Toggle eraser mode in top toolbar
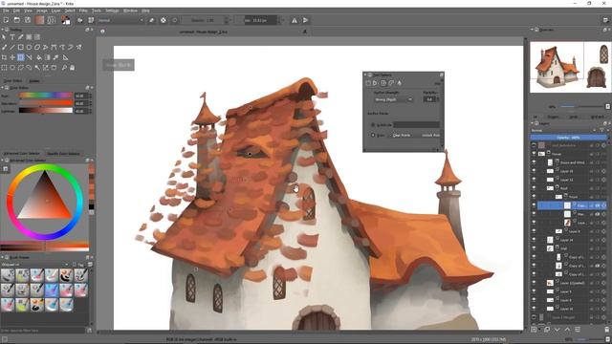This screenshot has width=612, height=344. tap(152, 20)
